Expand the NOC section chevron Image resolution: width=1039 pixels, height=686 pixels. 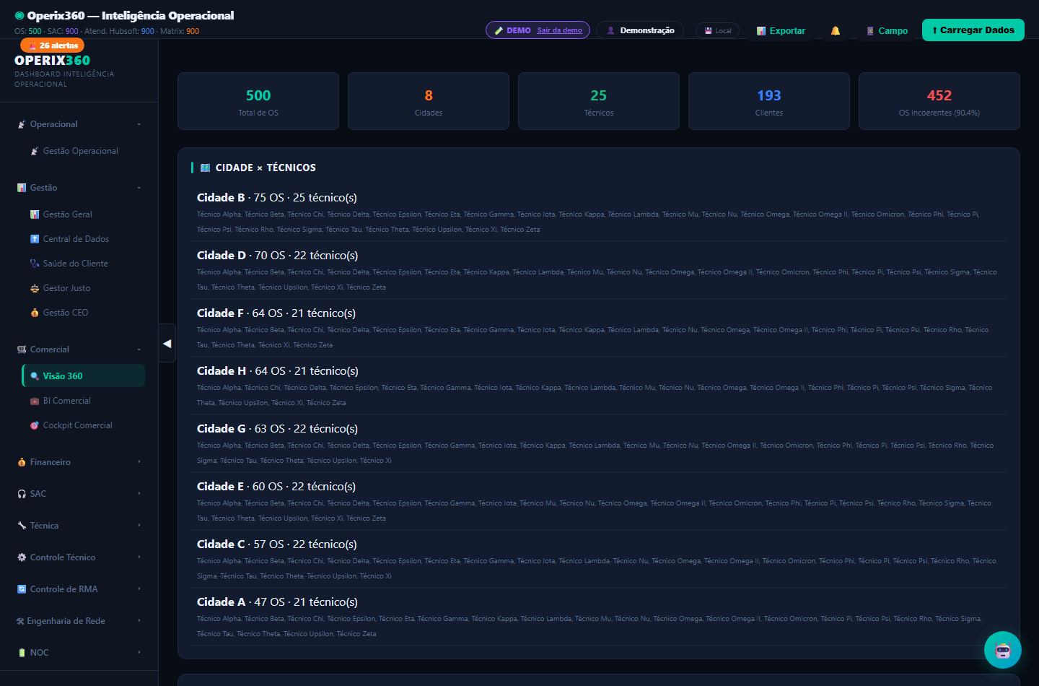click(x=139, y=653)
